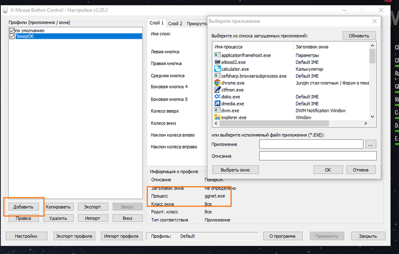Click into the Описание input field
The width and height of the screenshot is (399, 254).
[318, 156]
